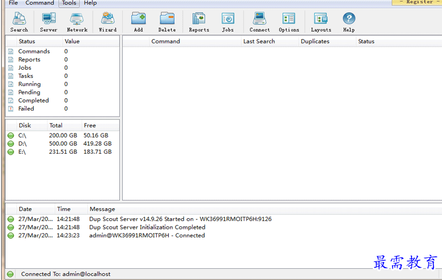Select the Failed row in status panel
The image size is (442, 280).
click(62, 108)
